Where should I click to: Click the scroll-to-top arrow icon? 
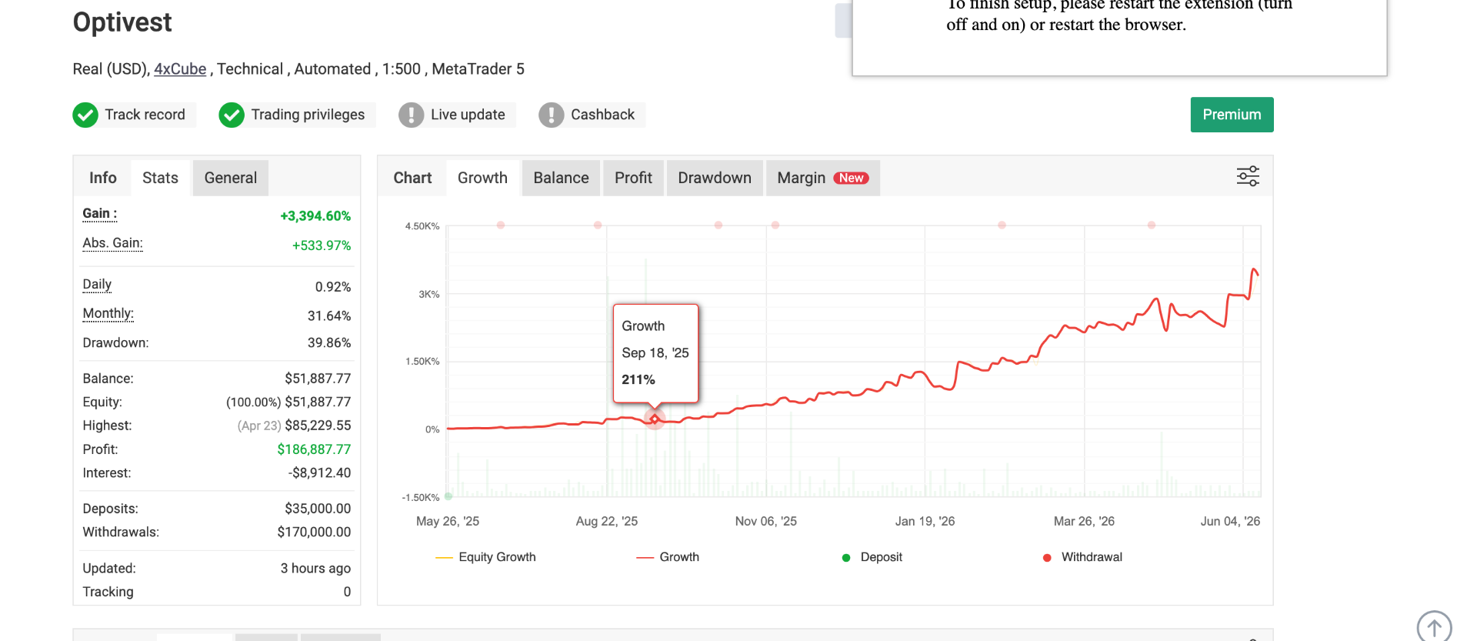(1434, 626)
